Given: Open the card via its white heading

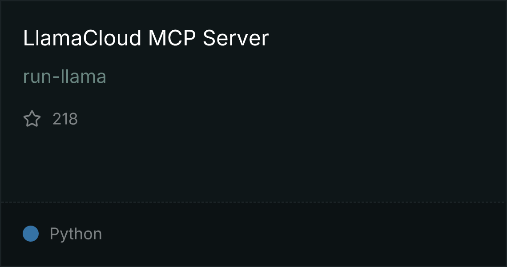Looking at the screenshot, I should click(146, 38).
